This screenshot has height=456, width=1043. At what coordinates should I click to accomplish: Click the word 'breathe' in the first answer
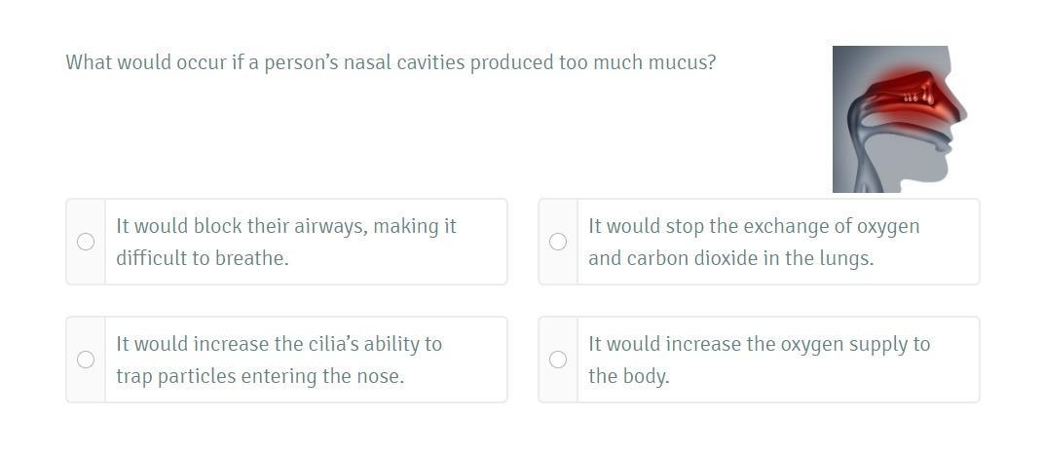coord(253,258)
